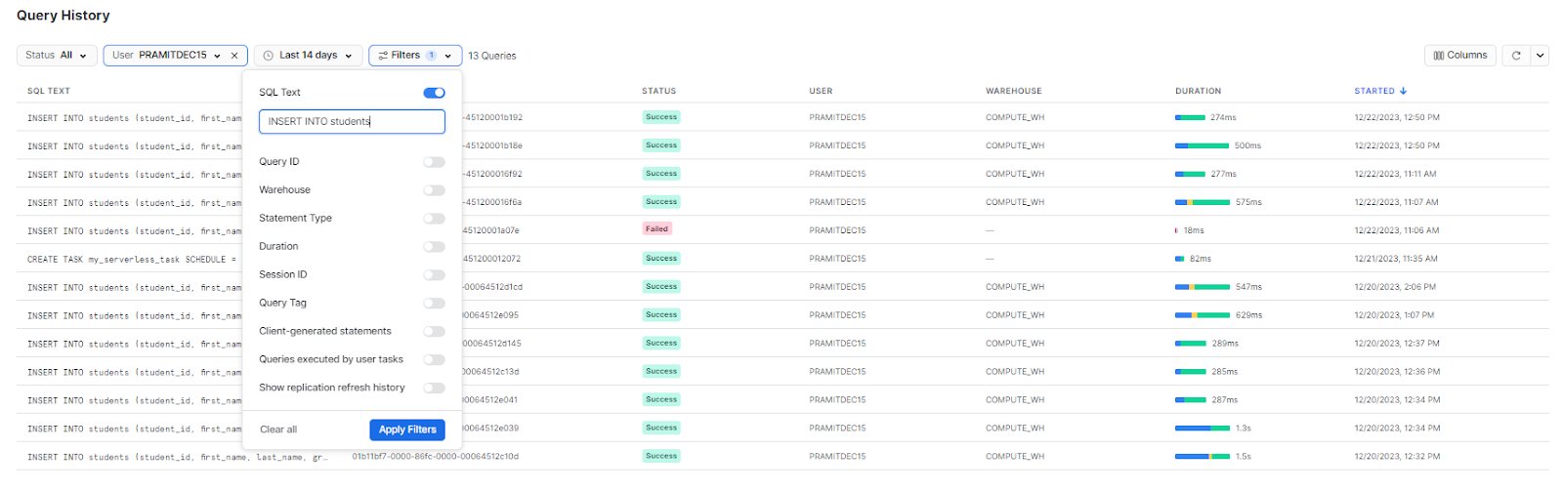
Task: Expand the Status All dropdown
Action: 57,56
